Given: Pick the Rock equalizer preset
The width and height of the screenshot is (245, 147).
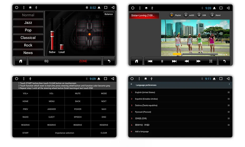Looking at the screenshot, I should [28, 45].
